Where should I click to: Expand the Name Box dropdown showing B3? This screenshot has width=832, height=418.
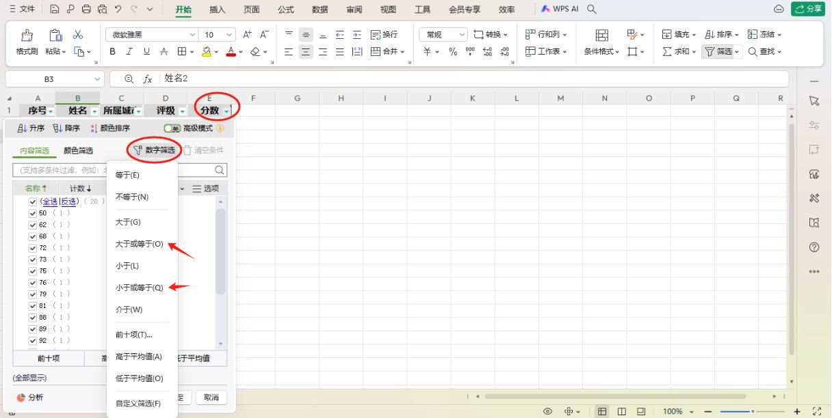point(96,79)
